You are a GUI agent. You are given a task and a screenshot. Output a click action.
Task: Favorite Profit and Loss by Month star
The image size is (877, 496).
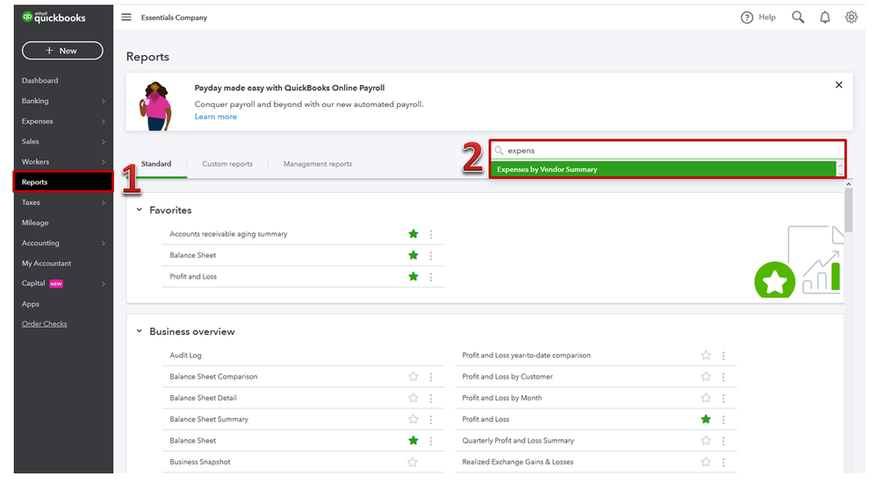coord(706,398)
